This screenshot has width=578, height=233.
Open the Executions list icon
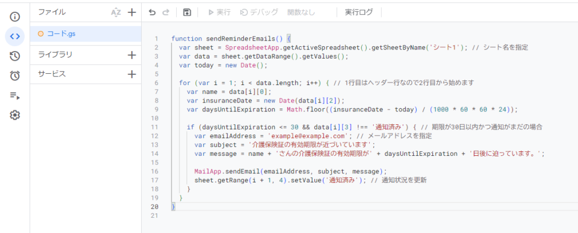coord(15,96)
